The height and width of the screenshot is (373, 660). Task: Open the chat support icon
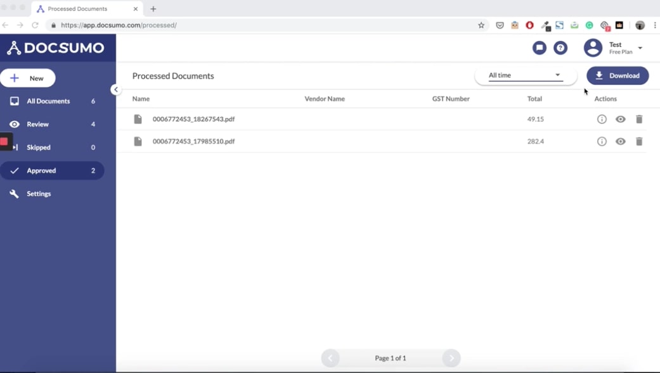[x=539, y=47]
